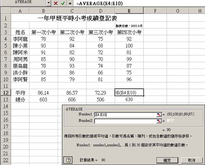The height and width of the screenshot is (165, 205).
Task: Open help with the question mark button
Action: pyautogui.click(x=68, y=160)
